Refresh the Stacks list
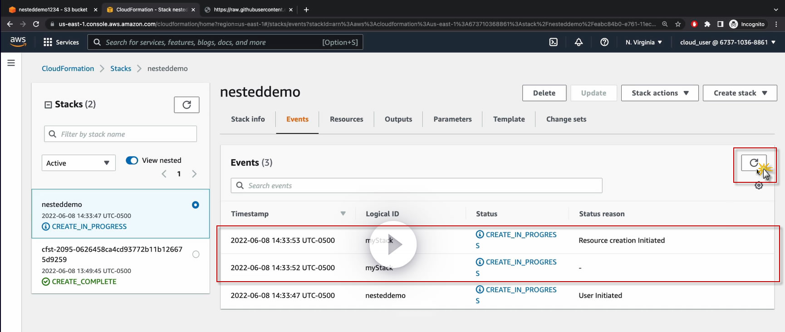This screenshot has width=785, height=332. 186,105
